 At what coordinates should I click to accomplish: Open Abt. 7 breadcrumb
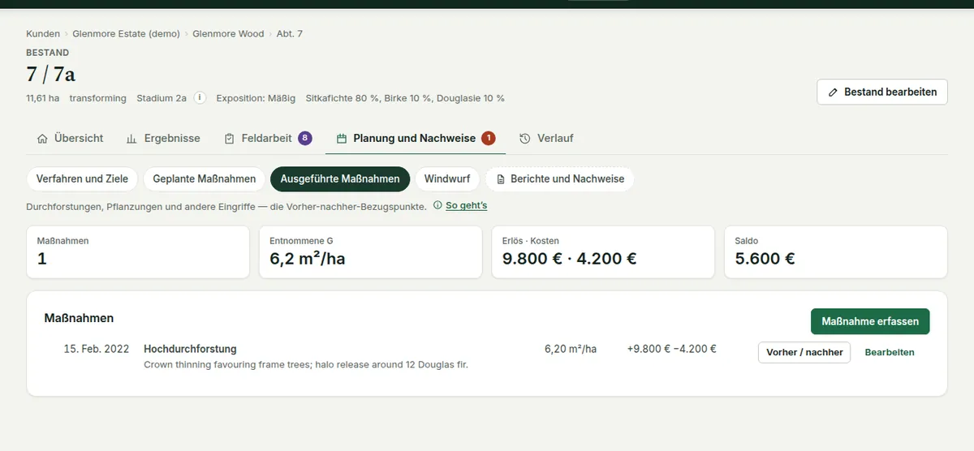pos(290,34)
